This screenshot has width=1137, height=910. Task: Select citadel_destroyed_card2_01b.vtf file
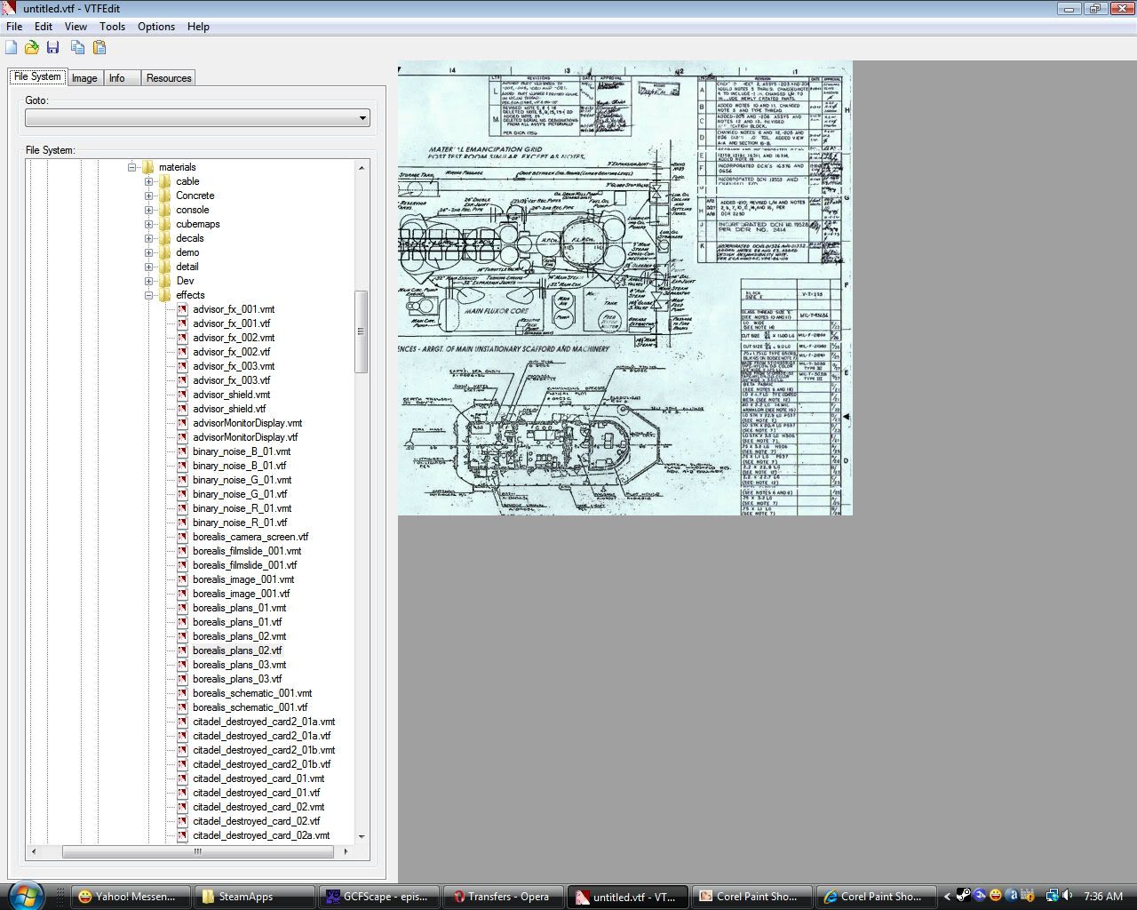pyautogui.click(x=261, y=764)
